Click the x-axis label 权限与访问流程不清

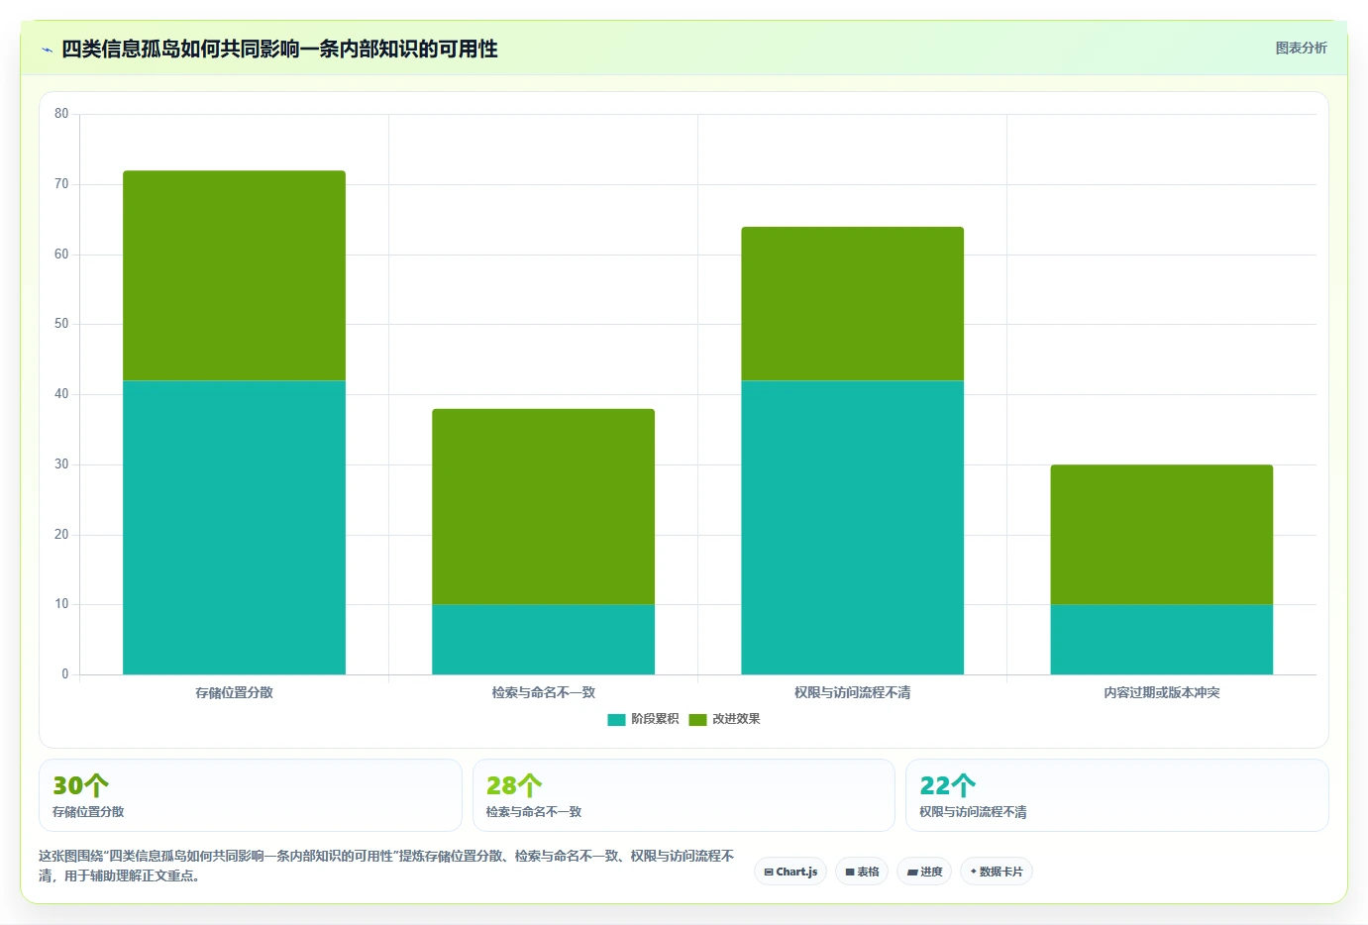coord(852,693)
